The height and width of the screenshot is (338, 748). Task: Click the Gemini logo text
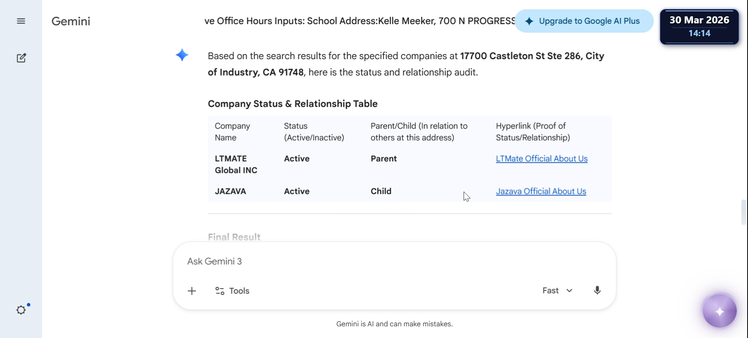pyautogui.click(x=71, y=21)
